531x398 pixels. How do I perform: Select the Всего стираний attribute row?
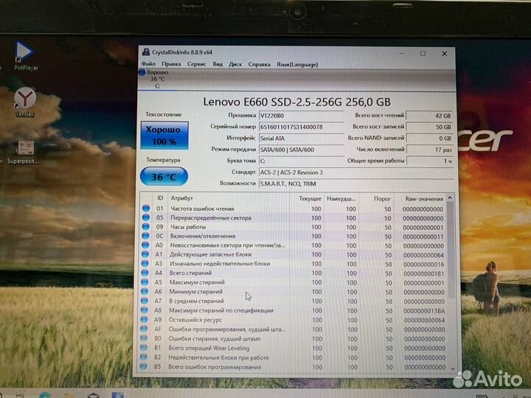coord(294,273)
